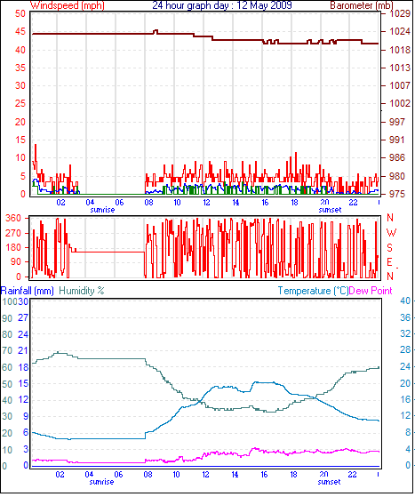
Task: Click the 32 value on temperature axis
Action: [x=405, y=333]
